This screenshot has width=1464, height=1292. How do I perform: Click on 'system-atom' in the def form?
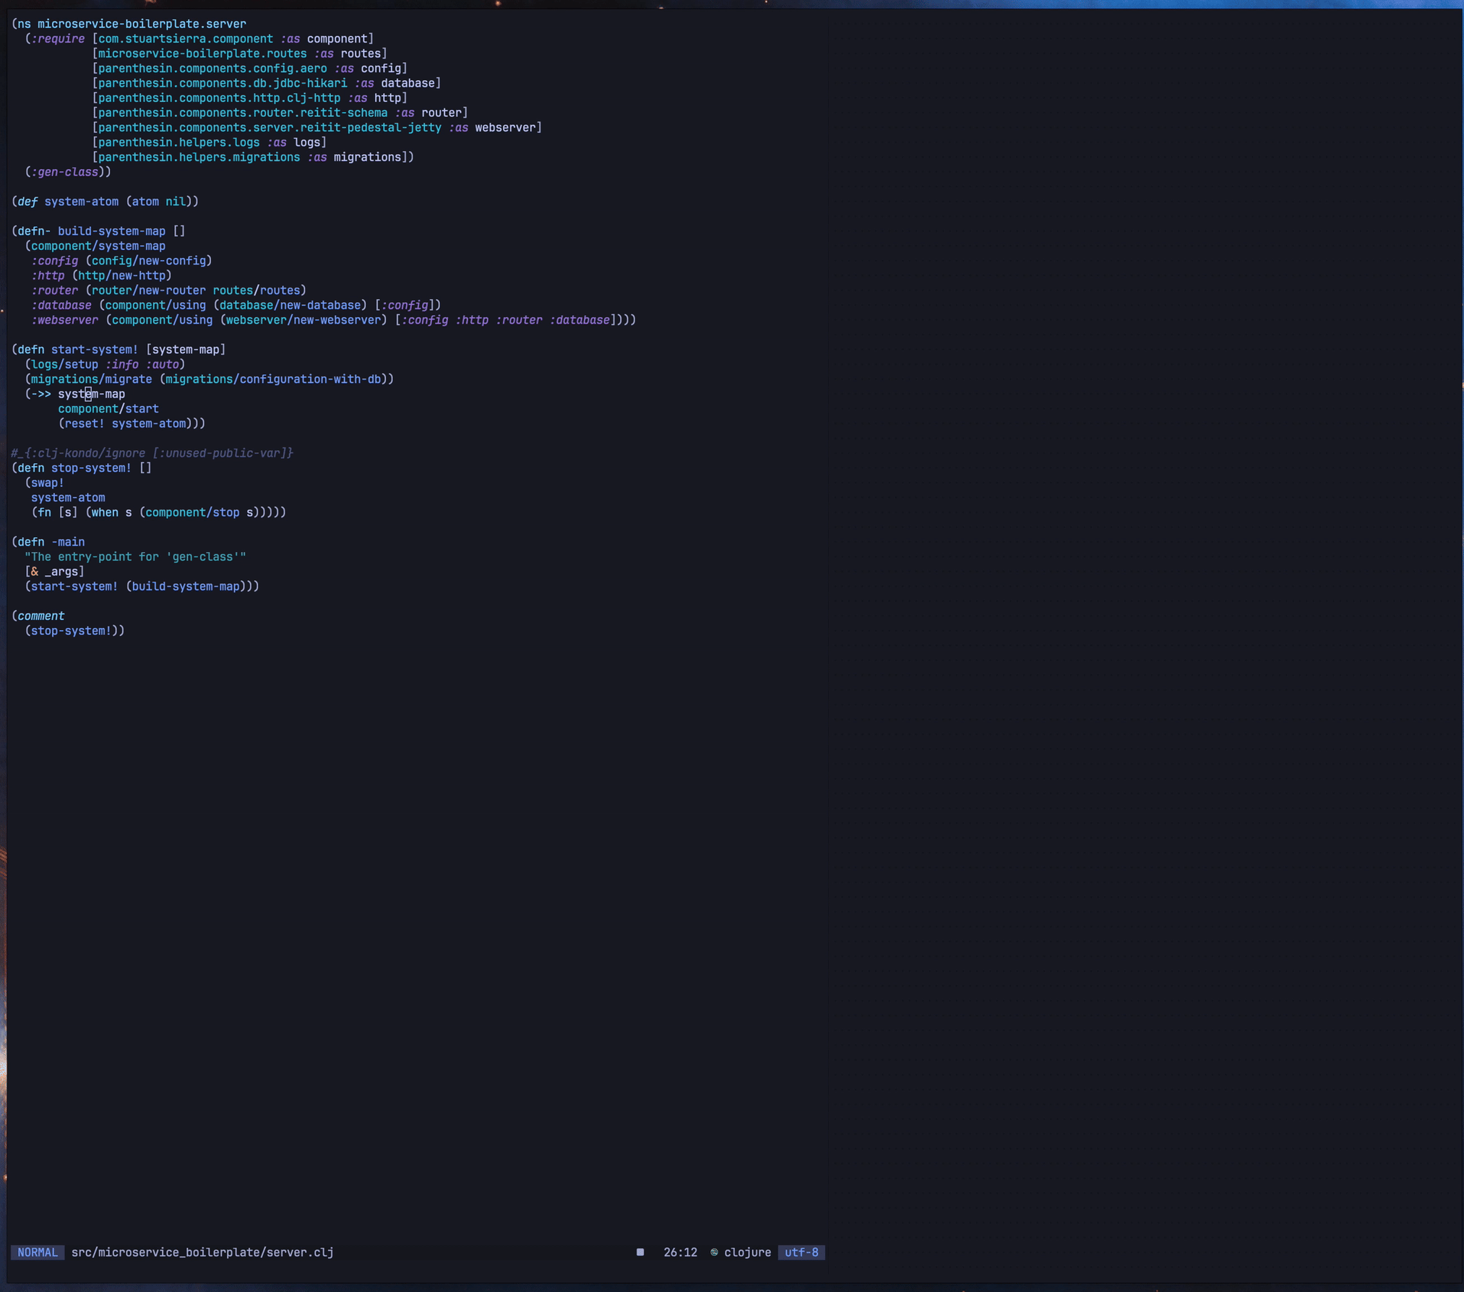click(x=81, y=202)
